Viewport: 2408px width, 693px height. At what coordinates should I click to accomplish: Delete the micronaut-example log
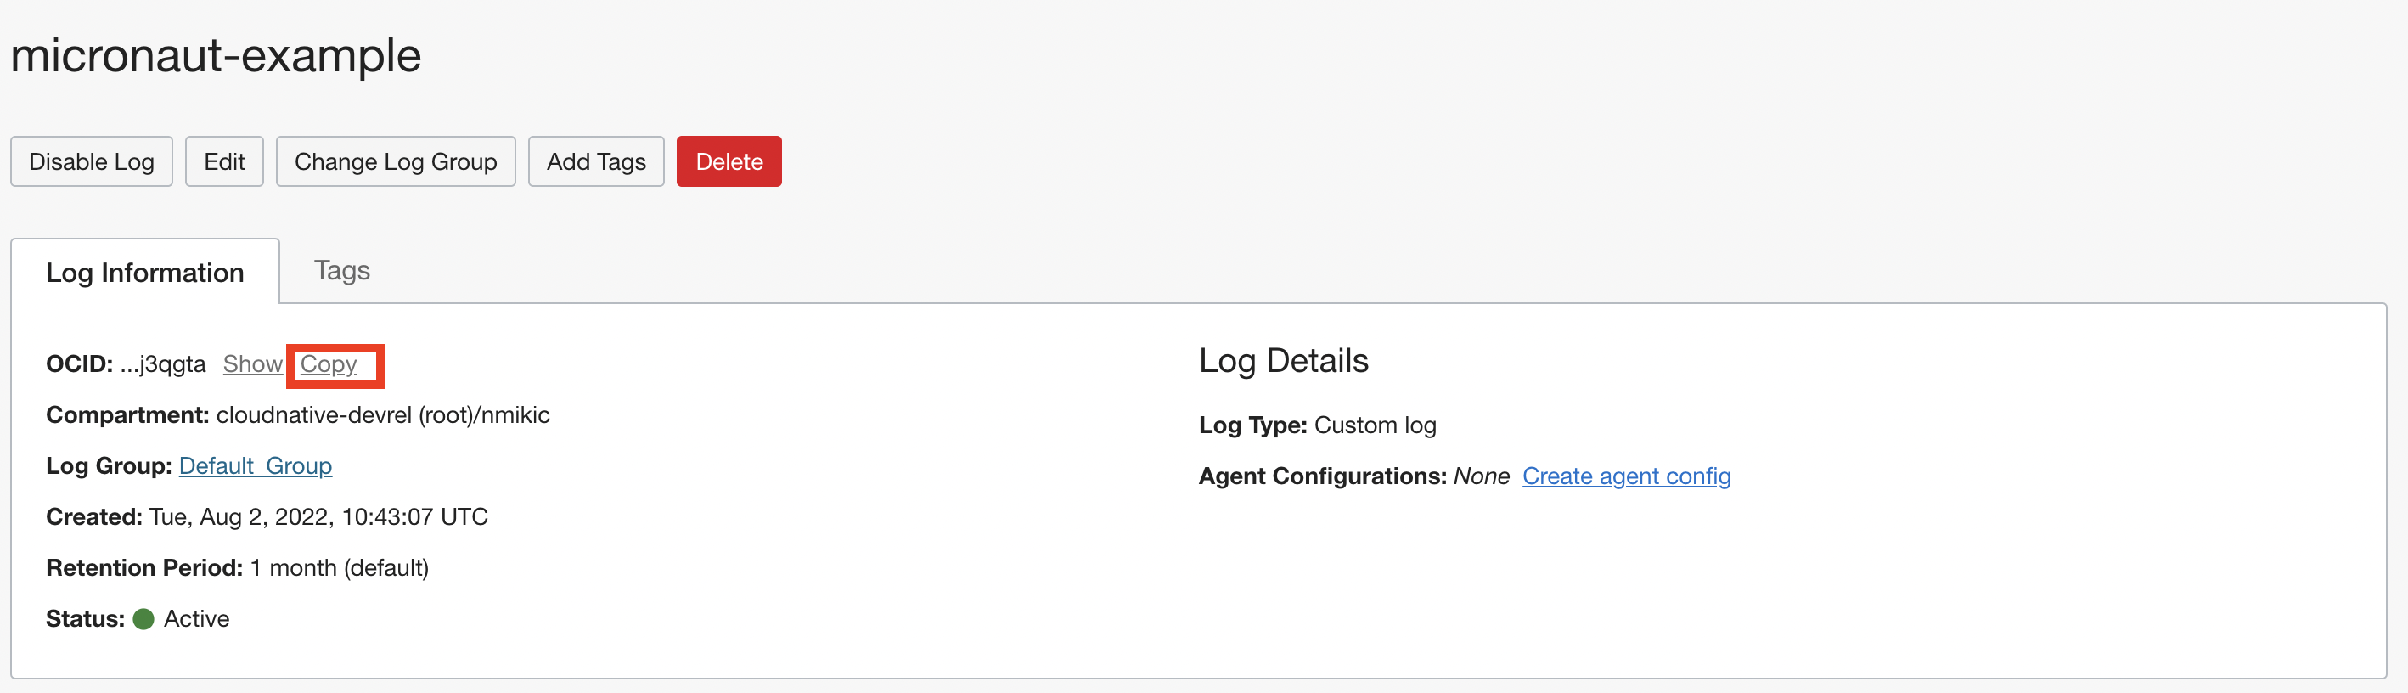click(729, 162)
